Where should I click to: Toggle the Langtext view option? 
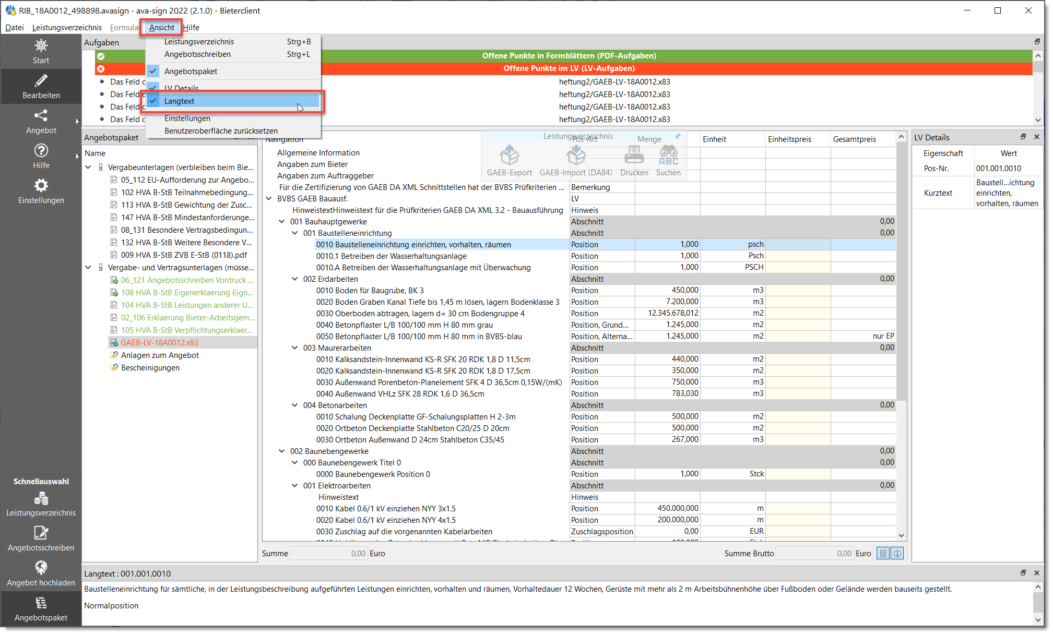(233, 101)
